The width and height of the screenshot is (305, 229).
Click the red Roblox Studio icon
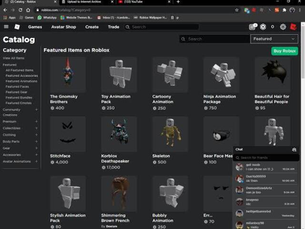[x=293, y=27]
